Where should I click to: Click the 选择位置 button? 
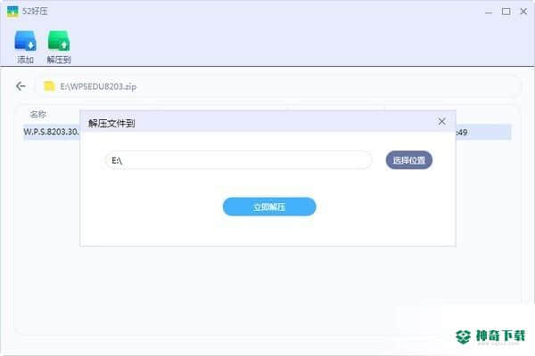[409, 160]
